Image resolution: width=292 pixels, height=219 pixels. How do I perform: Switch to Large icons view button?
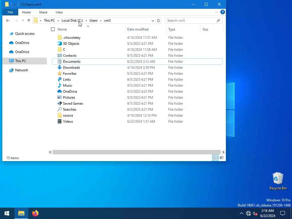pos(222,158)
